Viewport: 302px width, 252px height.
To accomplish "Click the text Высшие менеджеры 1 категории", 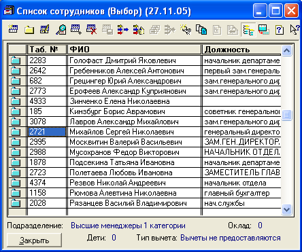I will click(x=128, y=226).
